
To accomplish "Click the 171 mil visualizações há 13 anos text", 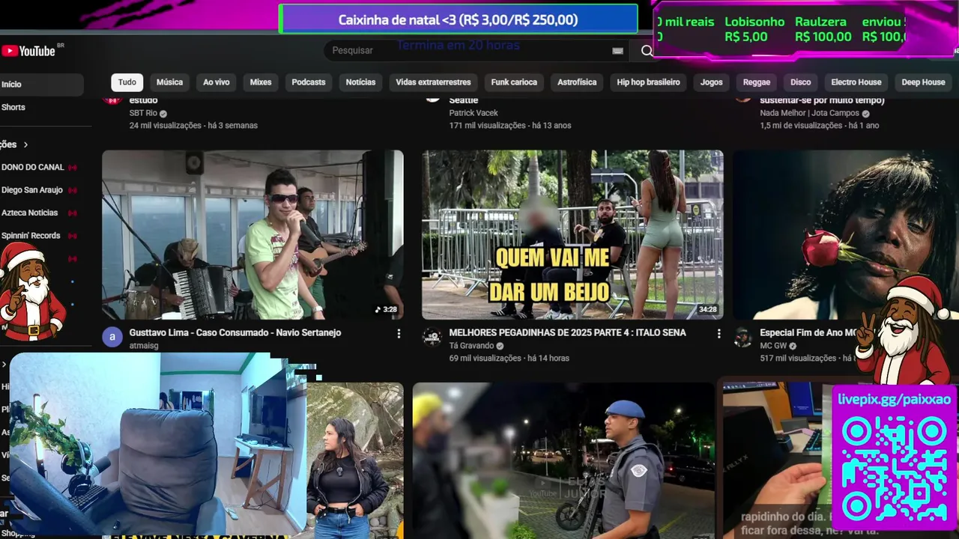I will [509, 125].
